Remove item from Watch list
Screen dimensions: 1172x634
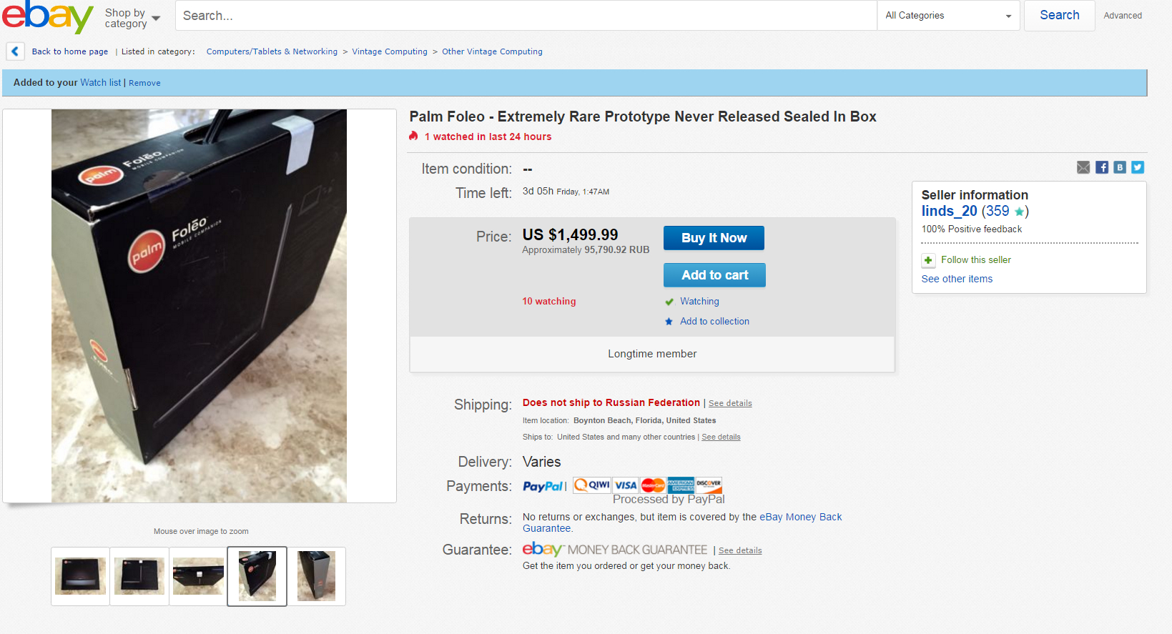tap(144, 83)
